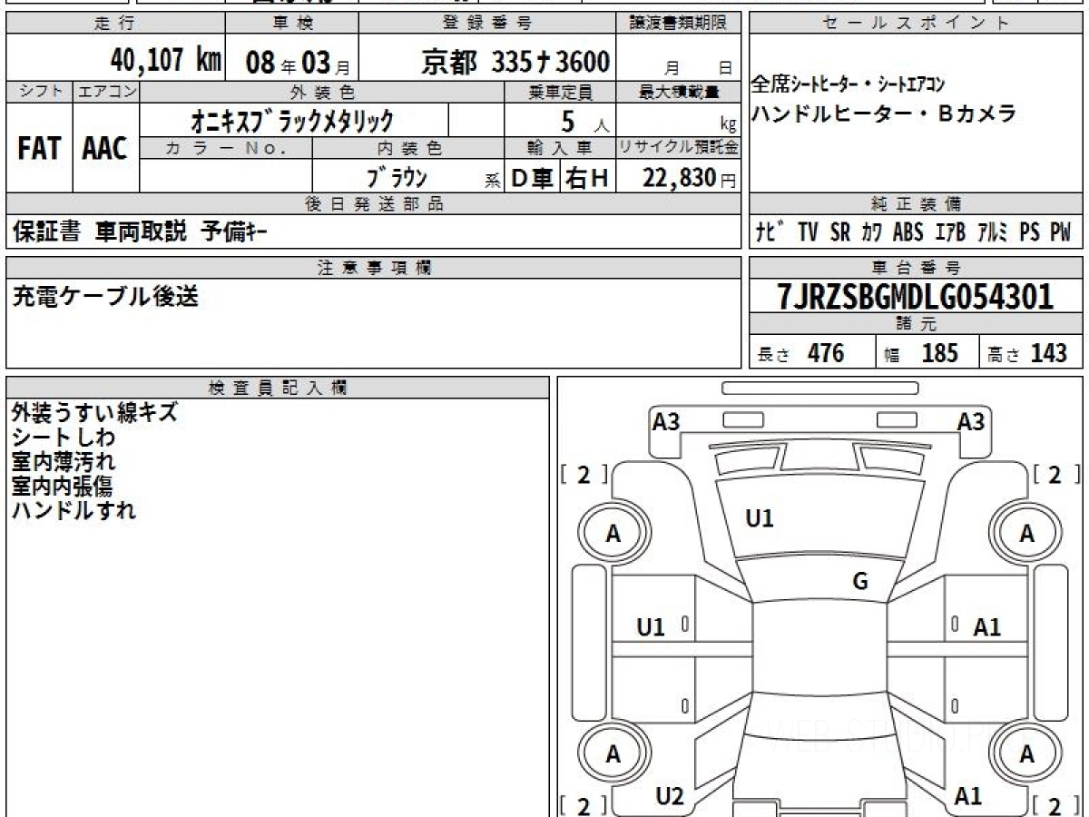Select the chassis number 7JRZSBGMDLG054301

(916, 297)
